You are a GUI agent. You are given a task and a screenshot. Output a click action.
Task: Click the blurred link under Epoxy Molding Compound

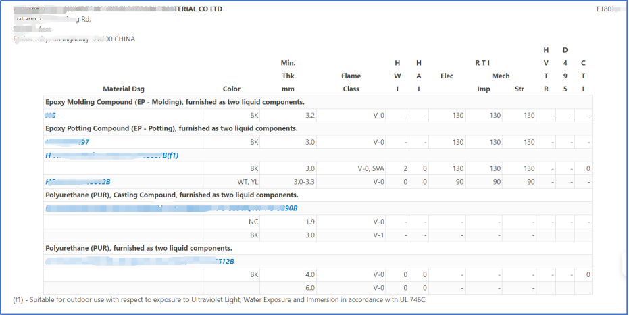pyautogui.click(x=51, y=116)
